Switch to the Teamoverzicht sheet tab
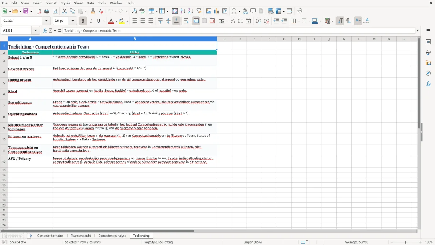 coord(81,236)
